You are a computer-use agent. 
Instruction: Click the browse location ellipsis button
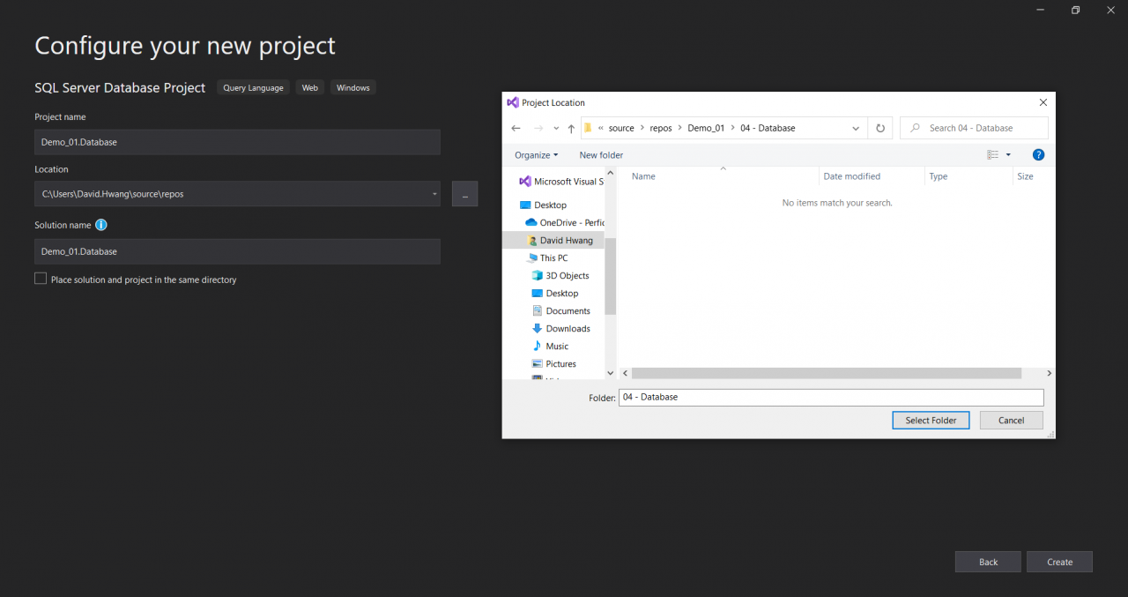[464, 194]
